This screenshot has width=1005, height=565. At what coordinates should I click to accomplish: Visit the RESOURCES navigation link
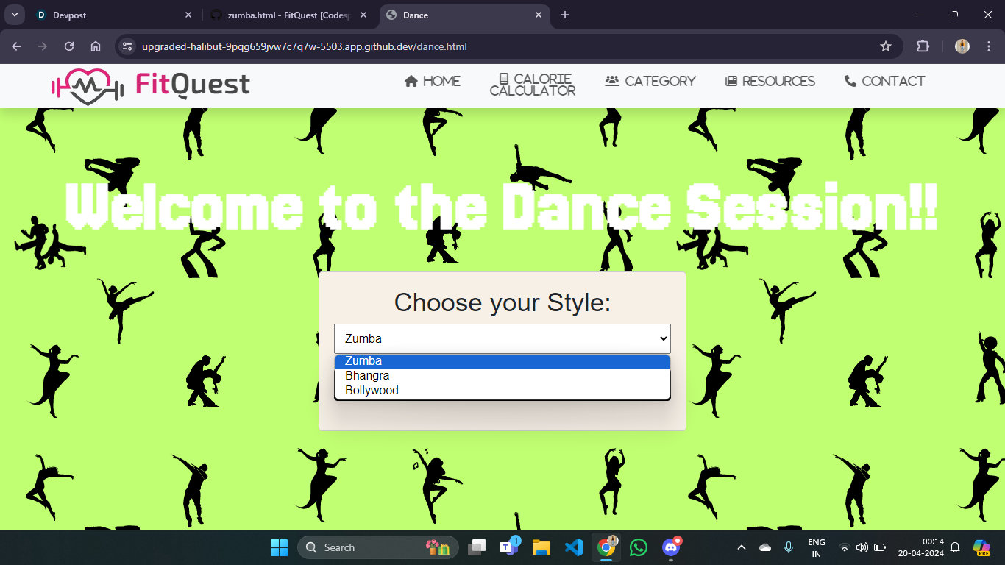click(770, 81)
